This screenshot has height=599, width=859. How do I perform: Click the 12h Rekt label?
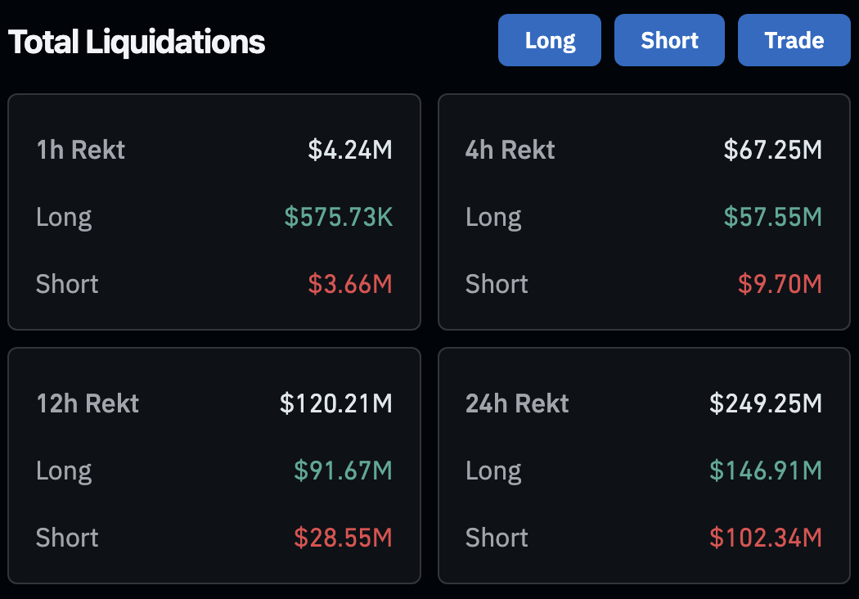coord(88,404)
